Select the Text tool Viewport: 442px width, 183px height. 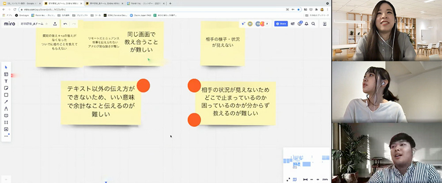point(6,81)
